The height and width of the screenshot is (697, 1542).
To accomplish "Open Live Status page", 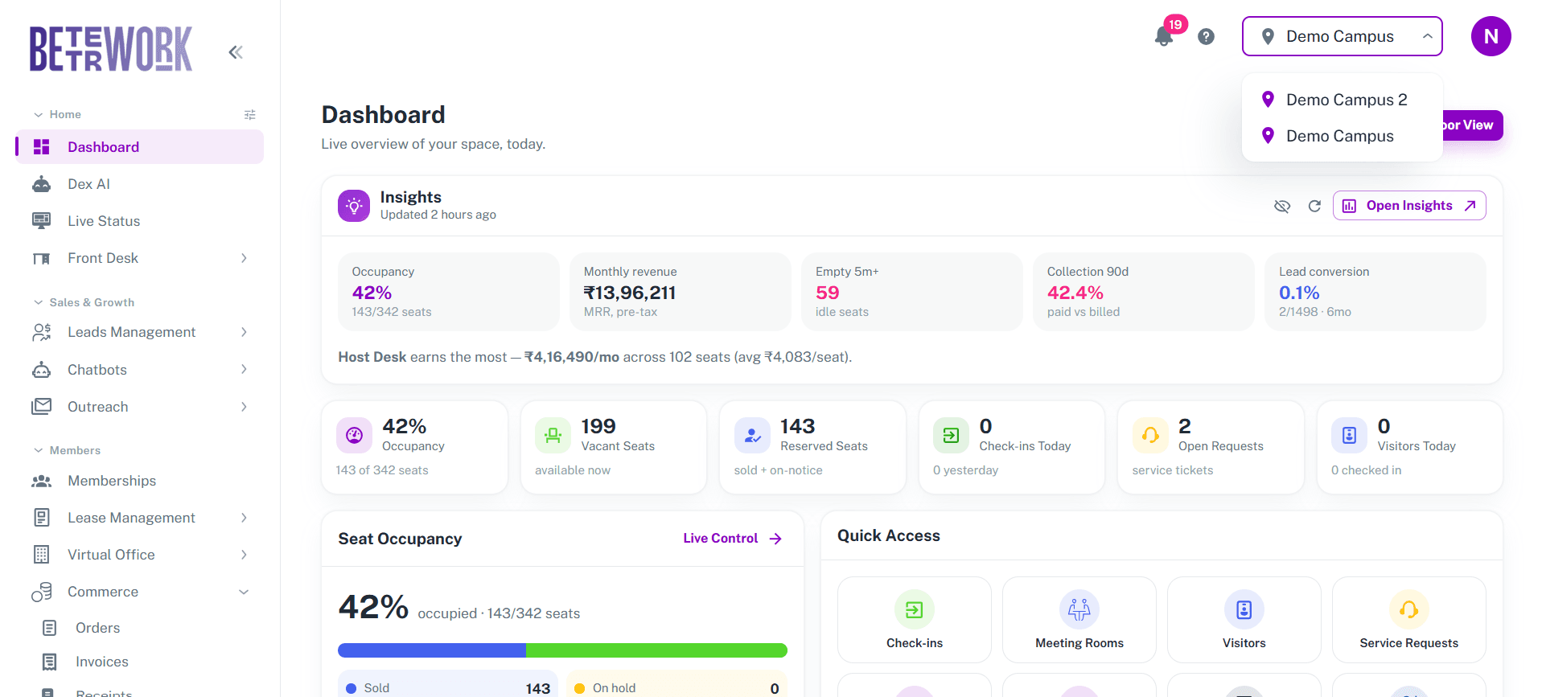I will [140, 221].
